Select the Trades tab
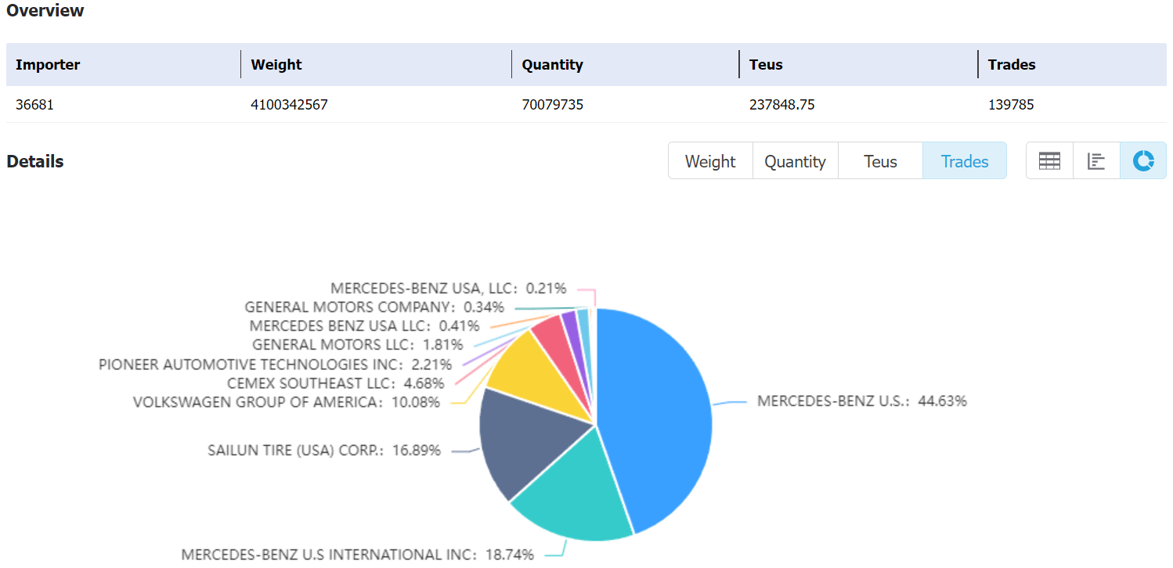 [965, 161]
